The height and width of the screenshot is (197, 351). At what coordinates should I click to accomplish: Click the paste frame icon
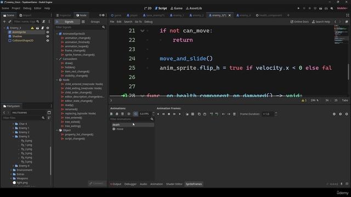click(205, 114)
